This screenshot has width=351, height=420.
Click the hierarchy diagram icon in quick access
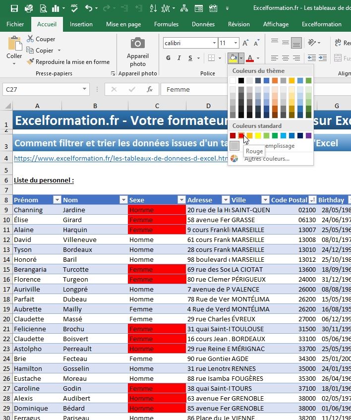pyautogui.click(x=184, y=8)
